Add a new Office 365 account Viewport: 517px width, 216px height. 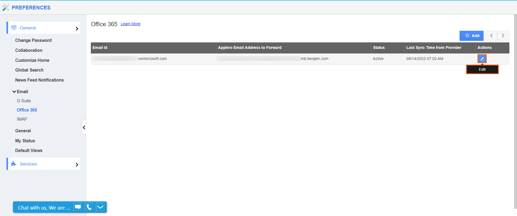[471, 36]
